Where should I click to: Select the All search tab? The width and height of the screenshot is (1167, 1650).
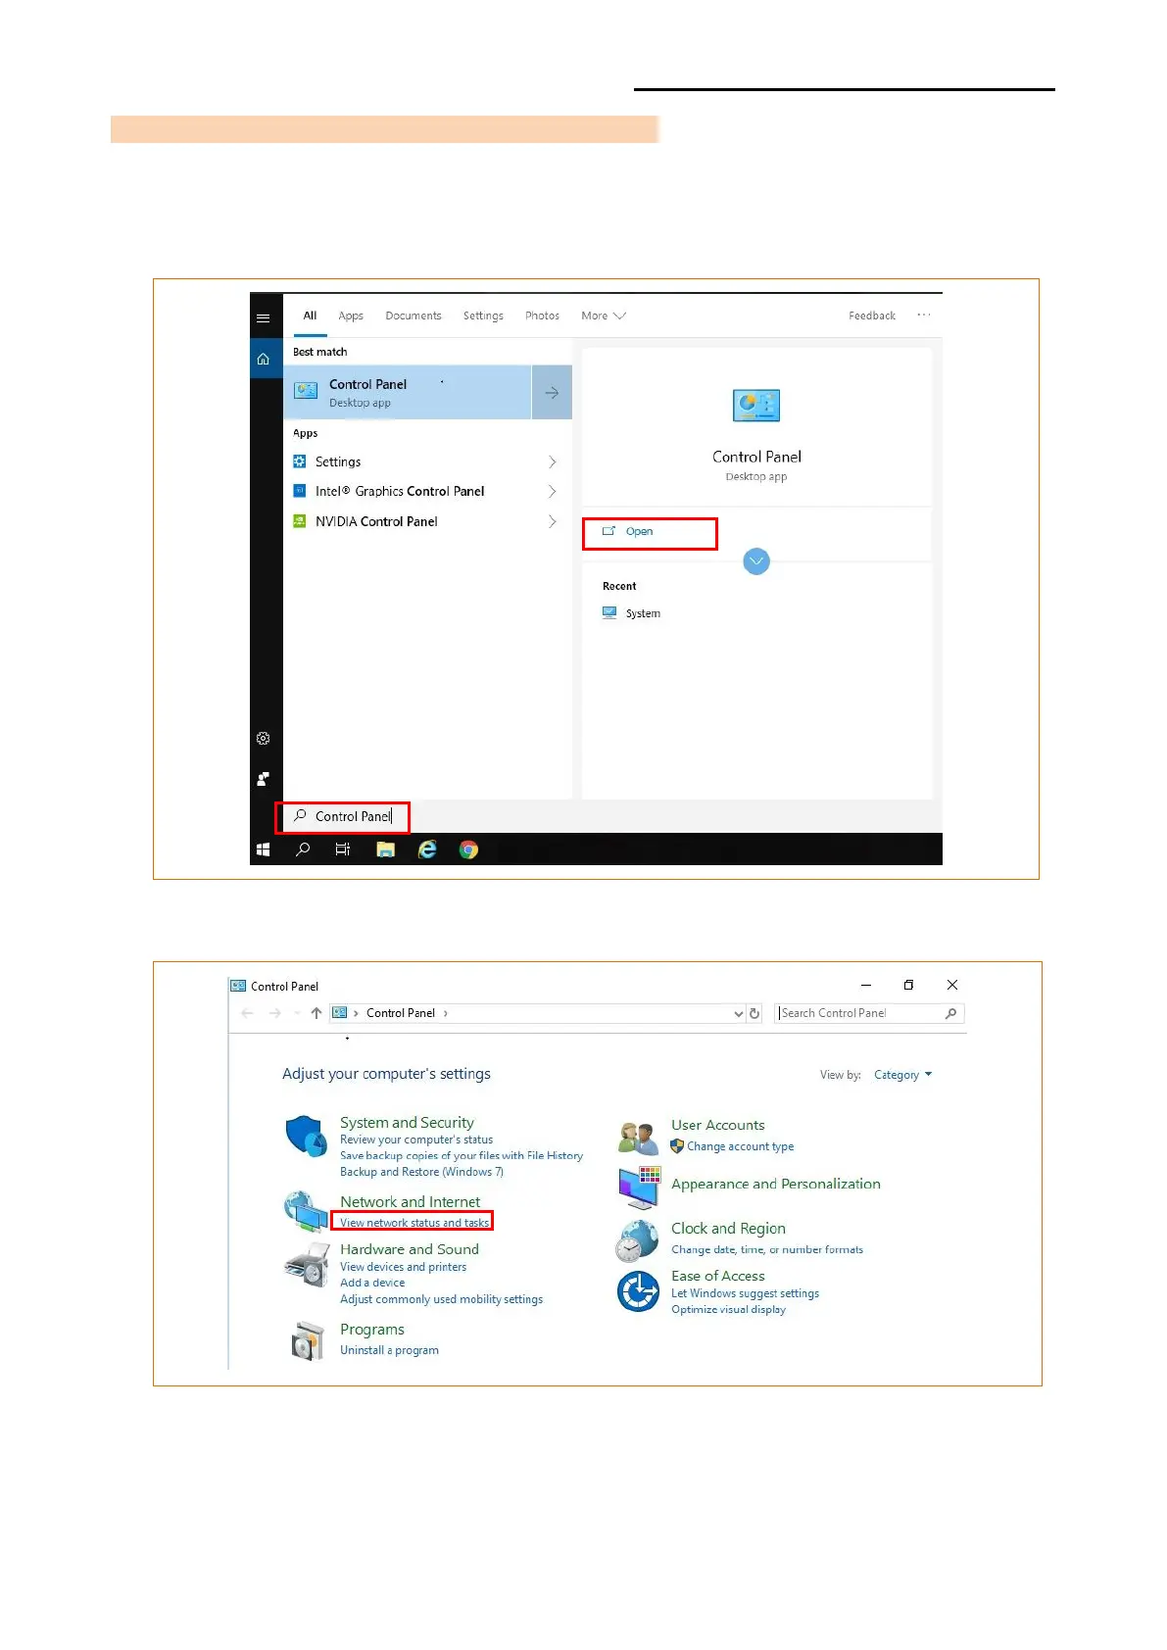coord(310,315)
